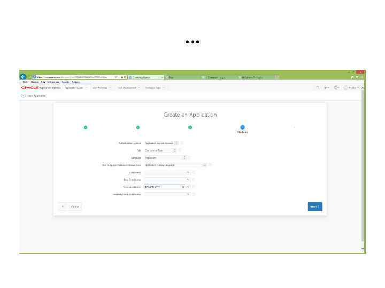Open the SQL Workshop menu
The image size is (385, 288).
click(x=102, y=87)
